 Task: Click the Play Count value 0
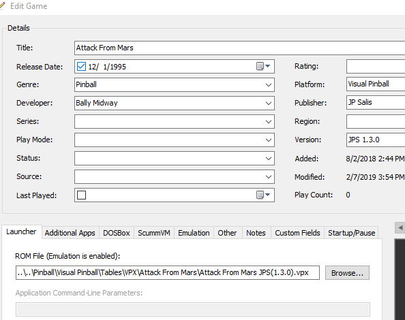[348, 195]
